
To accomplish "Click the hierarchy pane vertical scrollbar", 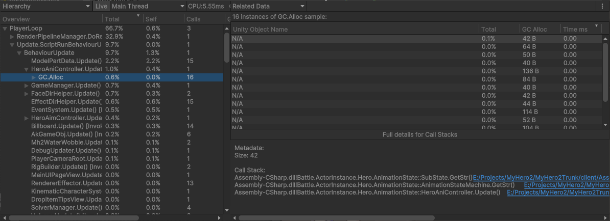I will [226, 102].
